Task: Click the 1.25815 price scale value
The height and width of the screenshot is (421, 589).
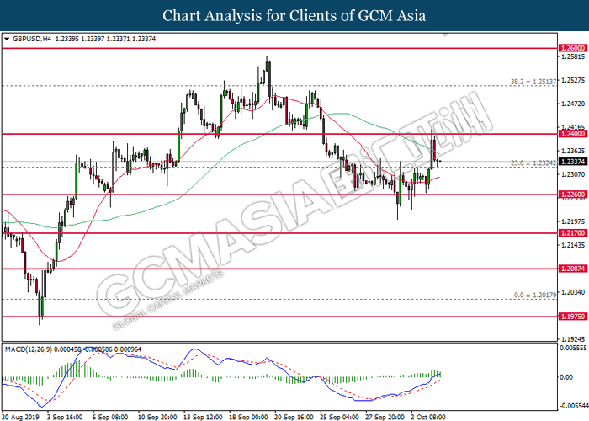Action: pyautogui.click(x=573, y=56)
